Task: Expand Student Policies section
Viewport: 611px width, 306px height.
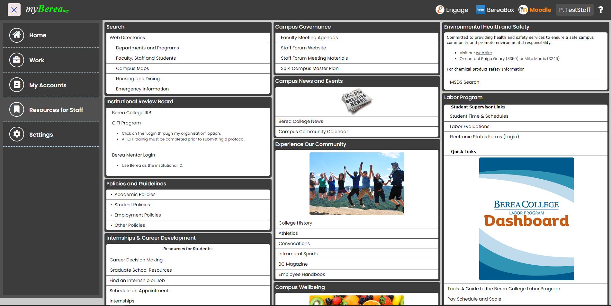Action: pos(132,205)
